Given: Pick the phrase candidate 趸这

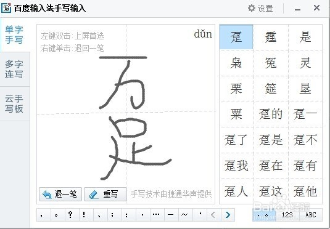Looking at the screenshot, I should 271,191.
